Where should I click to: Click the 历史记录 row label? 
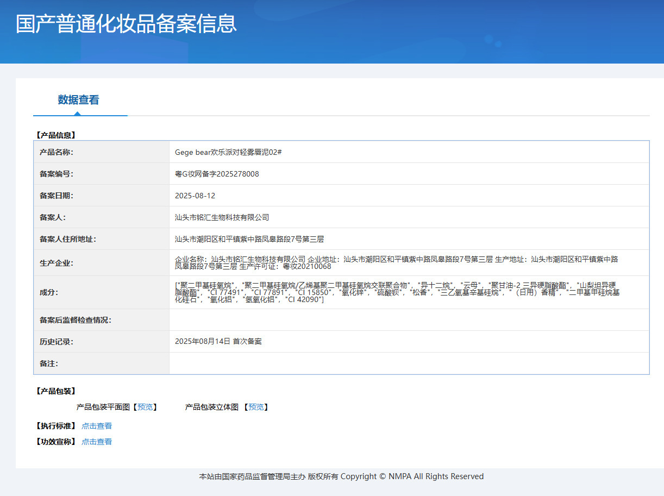[x=57, y=342]
